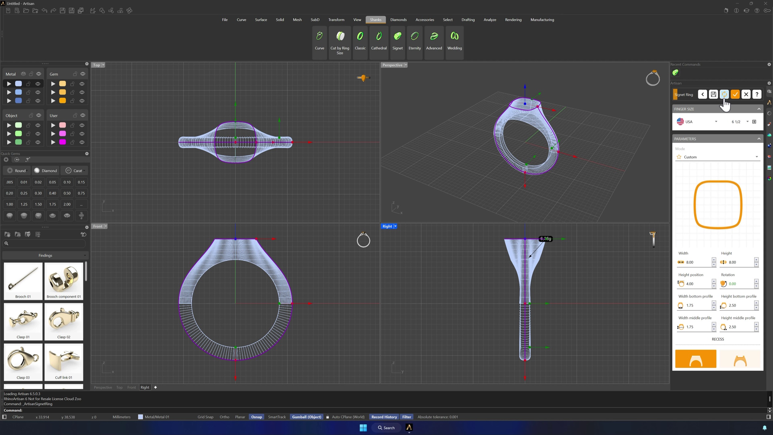Open Signet Ring help
Screen dimensions: 773x435
[x=757, y=94]
